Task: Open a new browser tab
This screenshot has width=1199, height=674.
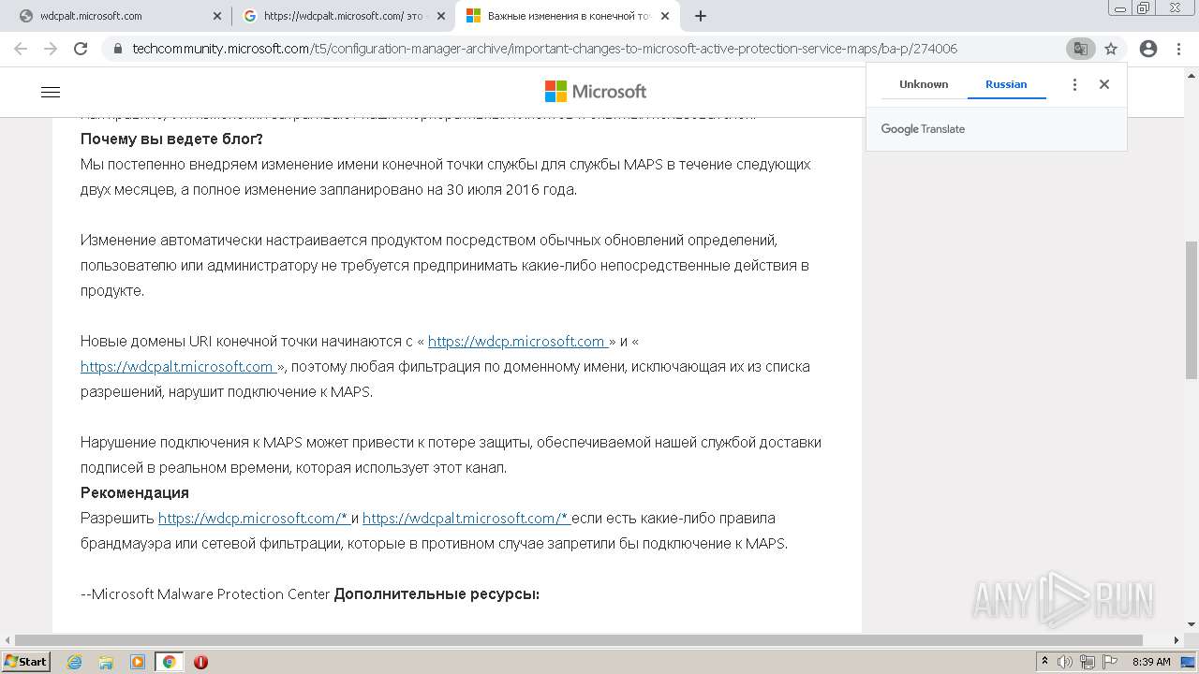Action: pyautogui.click(x=701, y=16)
